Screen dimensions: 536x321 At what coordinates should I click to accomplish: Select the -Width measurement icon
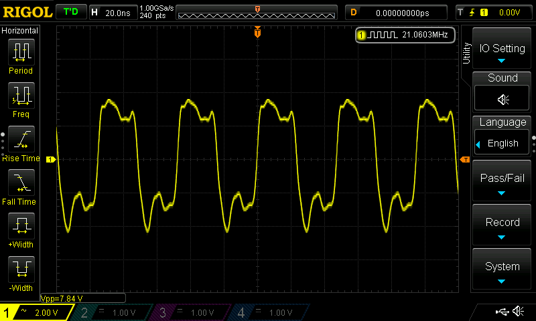[21, 269]
